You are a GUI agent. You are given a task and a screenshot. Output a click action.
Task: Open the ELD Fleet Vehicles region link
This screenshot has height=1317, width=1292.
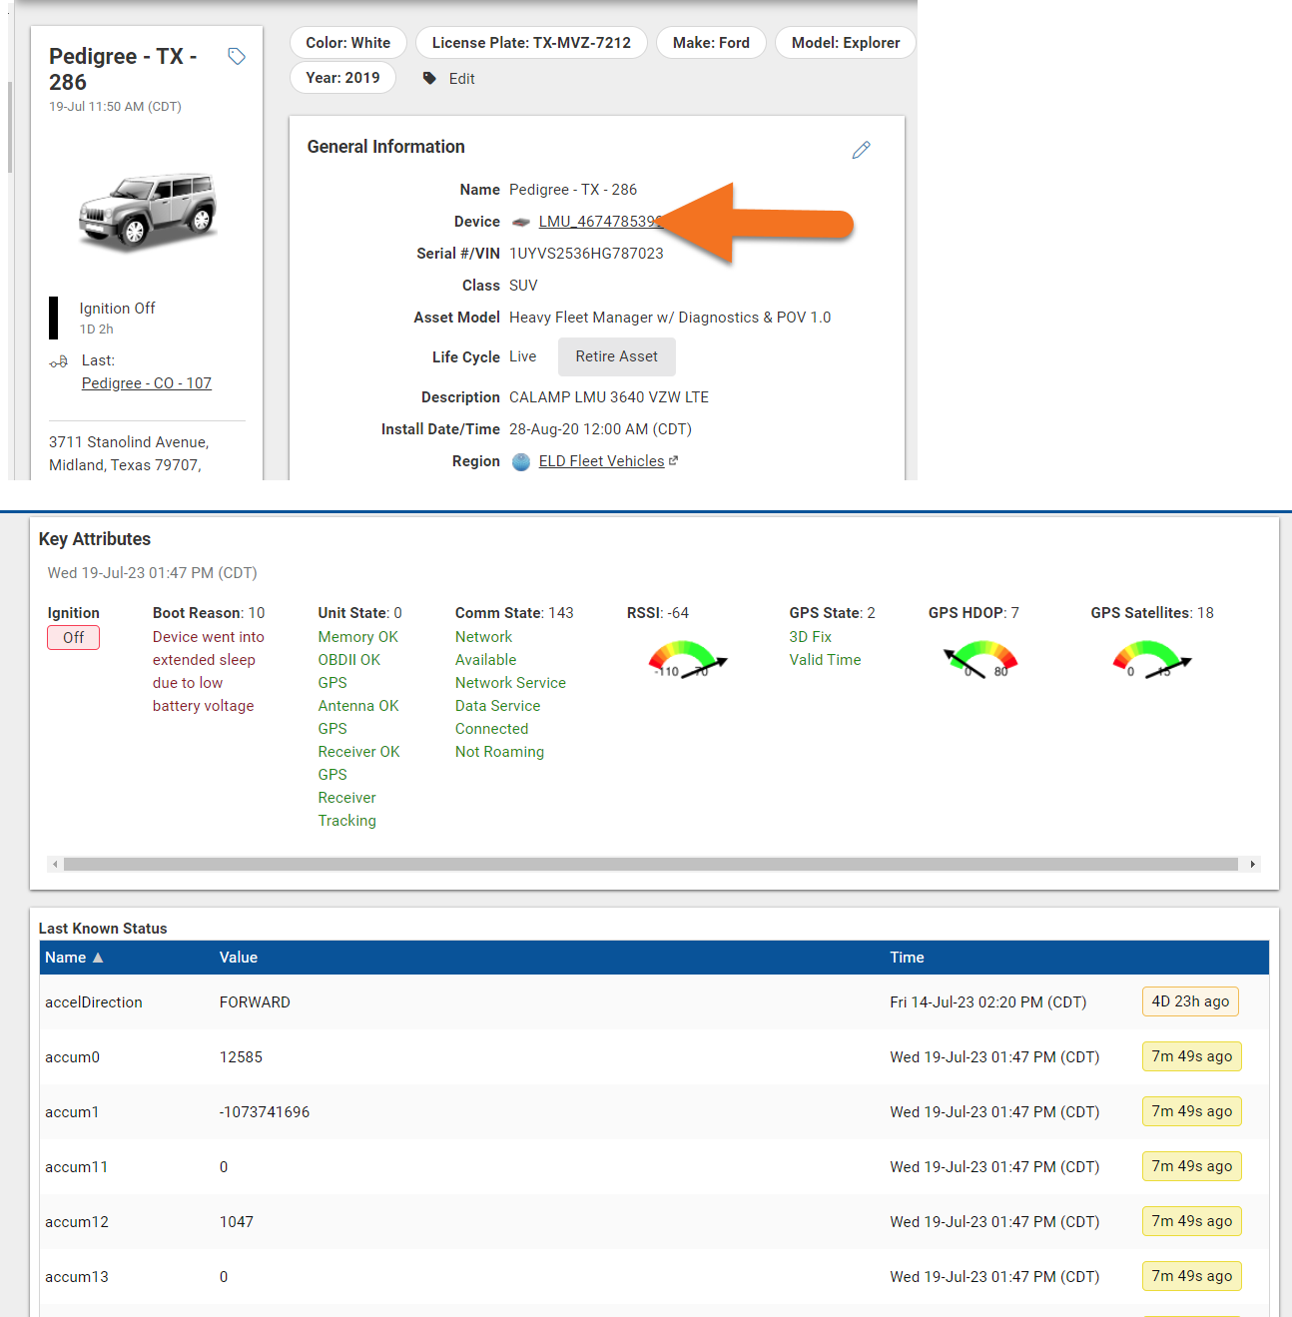(x=601, y=461)
